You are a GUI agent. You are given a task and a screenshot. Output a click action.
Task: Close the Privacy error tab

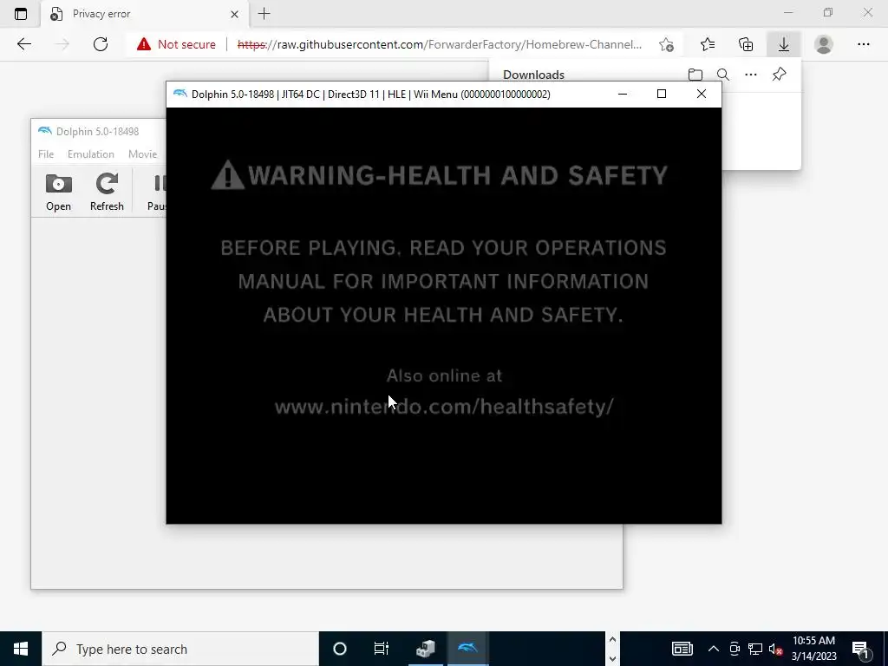coord(234,14)
